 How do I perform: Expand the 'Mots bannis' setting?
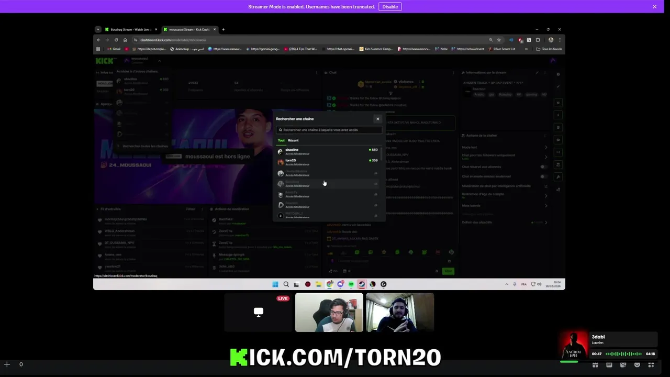(x=504, y=206)
